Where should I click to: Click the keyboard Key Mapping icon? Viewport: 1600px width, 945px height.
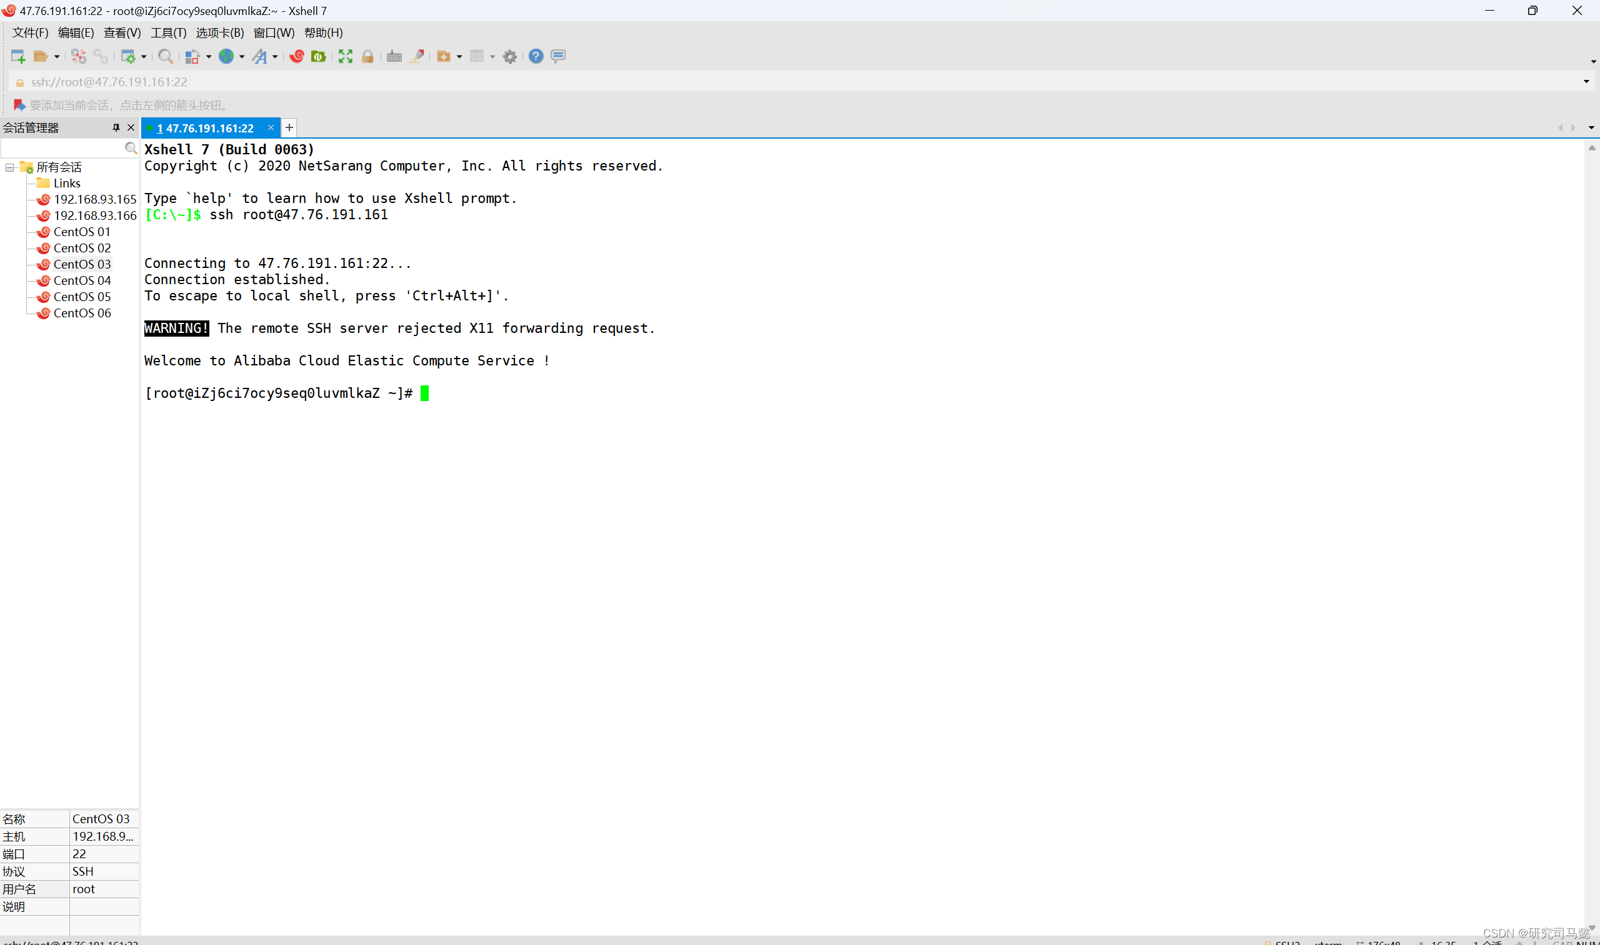tap(394, 57)
